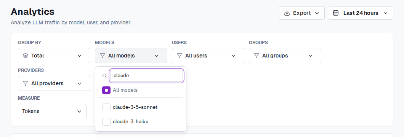Click the All users filter text
The width and height of the screenshot is (404, 137).
pyautogui.click(x=196, y=56)
